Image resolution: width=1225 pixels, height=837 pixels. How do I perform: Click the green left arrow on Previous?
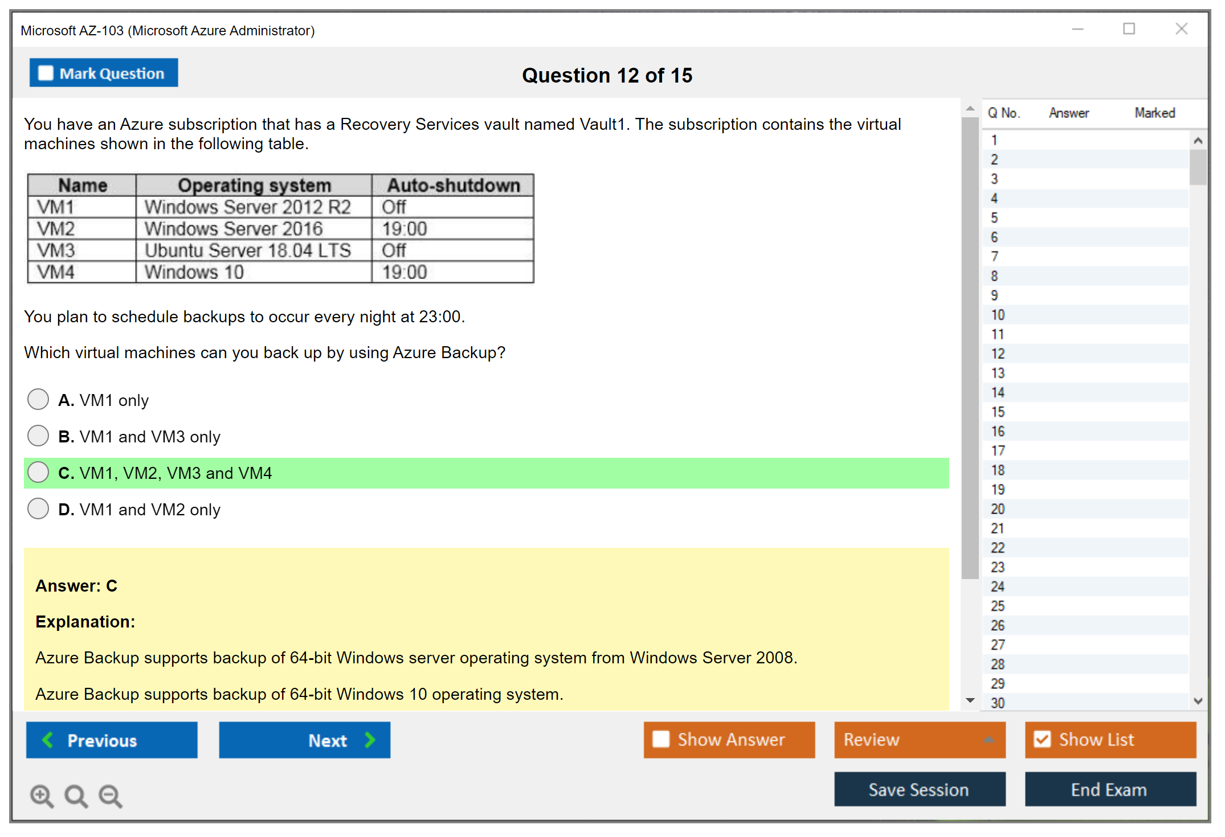coord(48,740)
